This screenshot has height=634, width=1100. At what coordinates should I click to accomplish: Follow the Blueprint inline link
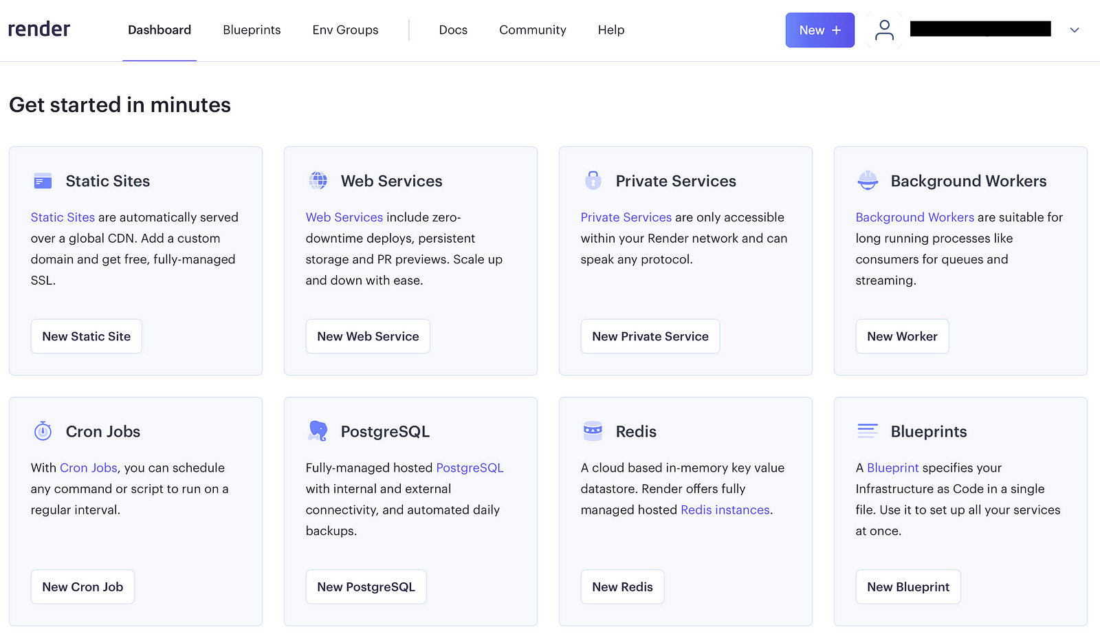pos(892,468)
